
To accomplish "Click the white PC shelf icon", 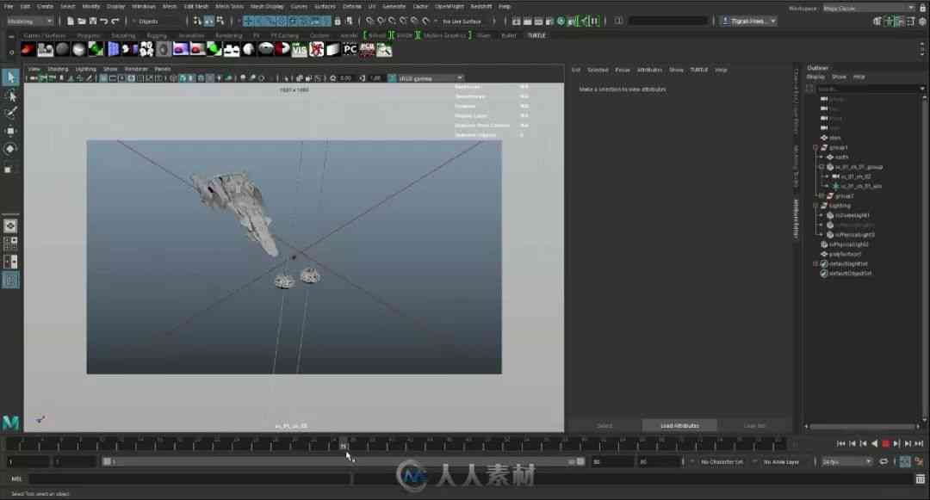I will (x=350, y=50).
